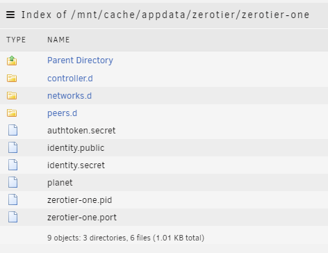Click the identity.public file icon
Screen dimensions: 328x253
pos(13,147)
